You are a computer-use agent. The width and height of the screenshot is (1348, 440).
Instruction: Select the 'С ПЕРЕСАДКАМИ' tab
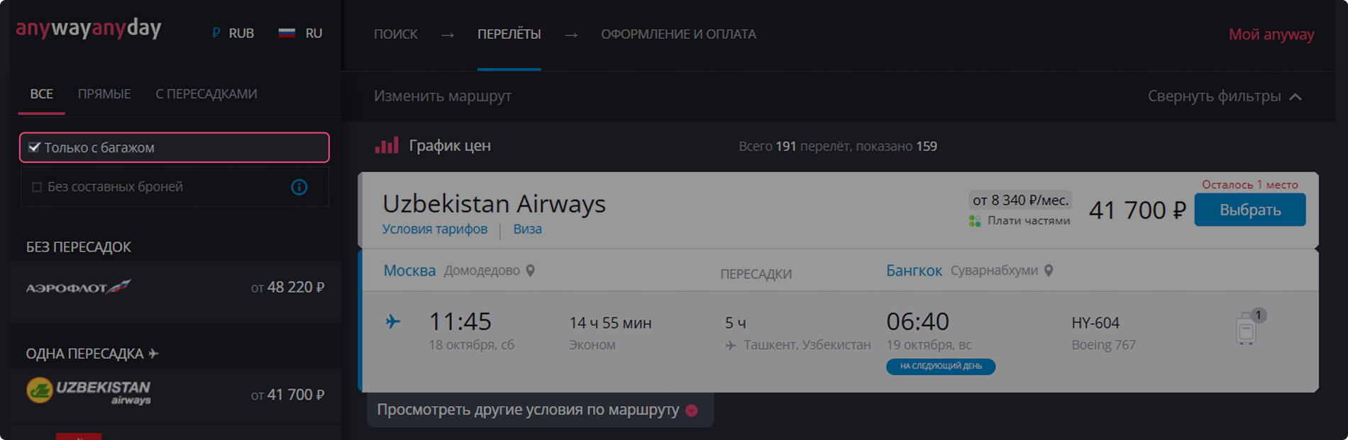point(206,94)
